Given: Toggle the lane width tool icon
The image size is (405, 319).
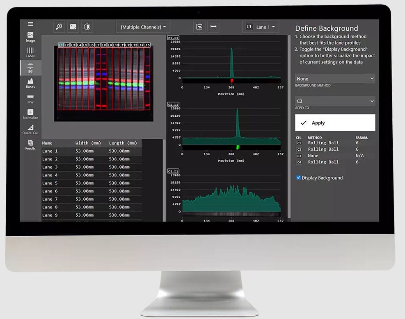Looking at the screenshot, I should point(213,26).
